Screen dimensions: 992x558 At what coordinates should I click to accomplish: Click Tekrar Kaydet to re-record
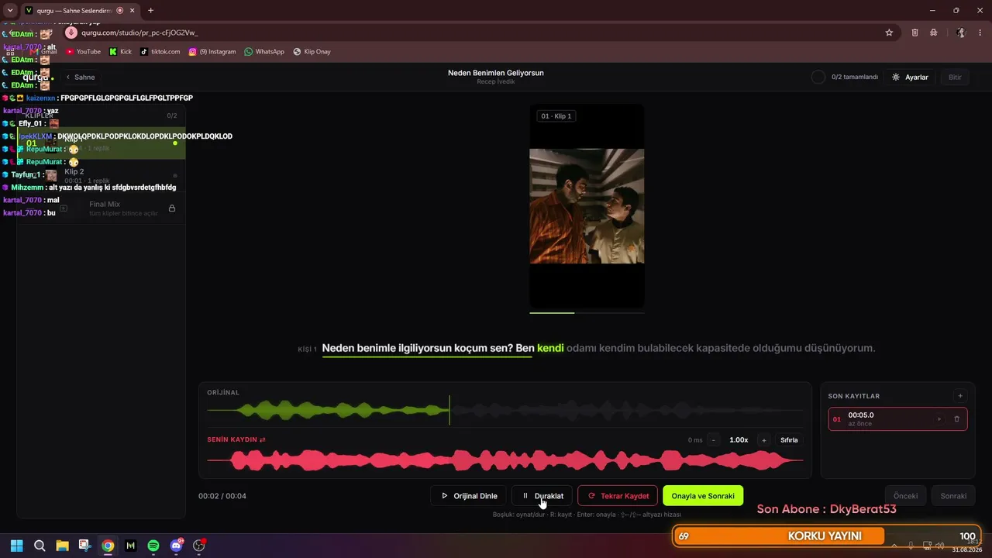click(618, 496)
